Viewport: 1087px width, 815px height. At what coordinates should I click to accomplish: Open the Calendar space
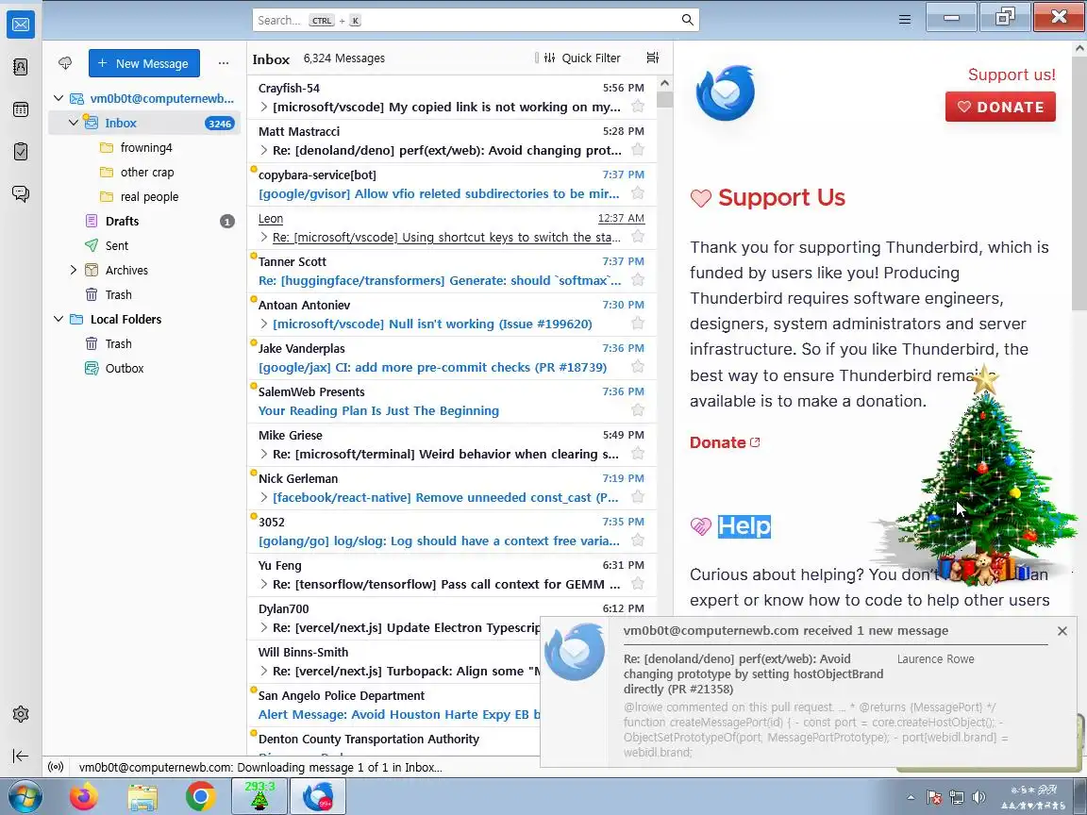point(21,109)
